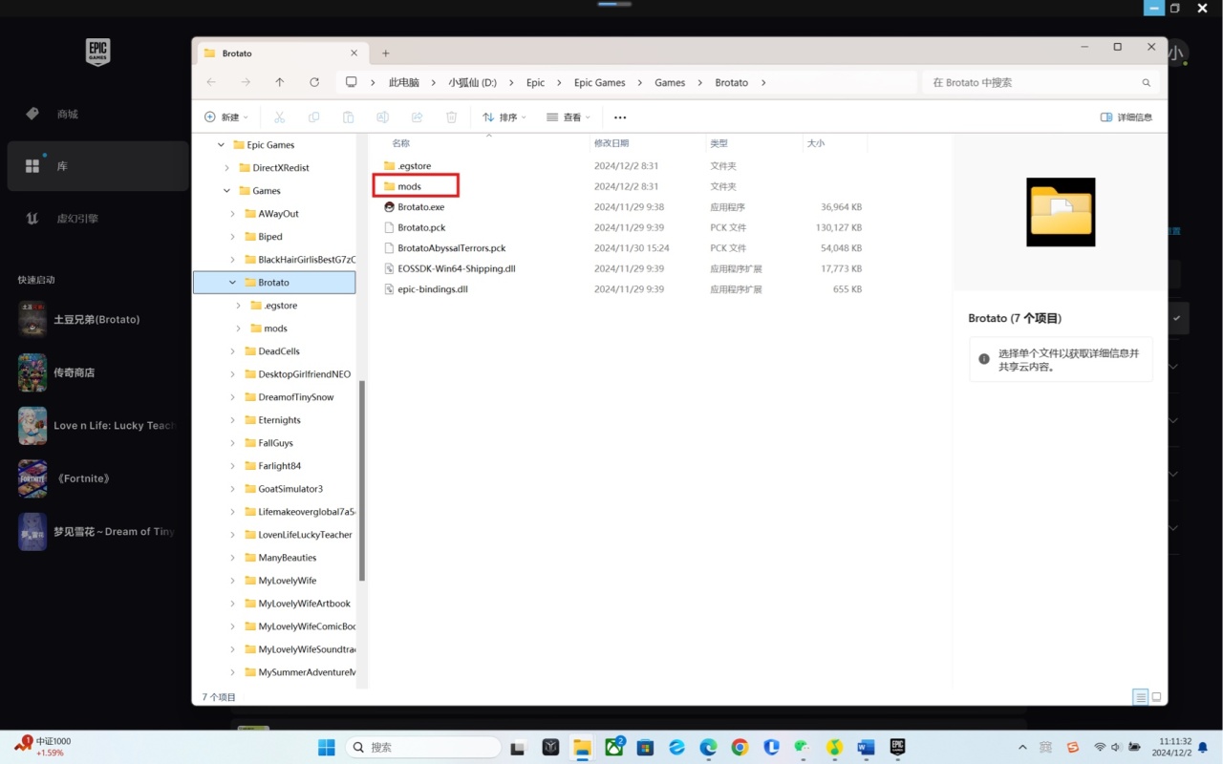Select the Brotato.exe file

coord(420,207)
